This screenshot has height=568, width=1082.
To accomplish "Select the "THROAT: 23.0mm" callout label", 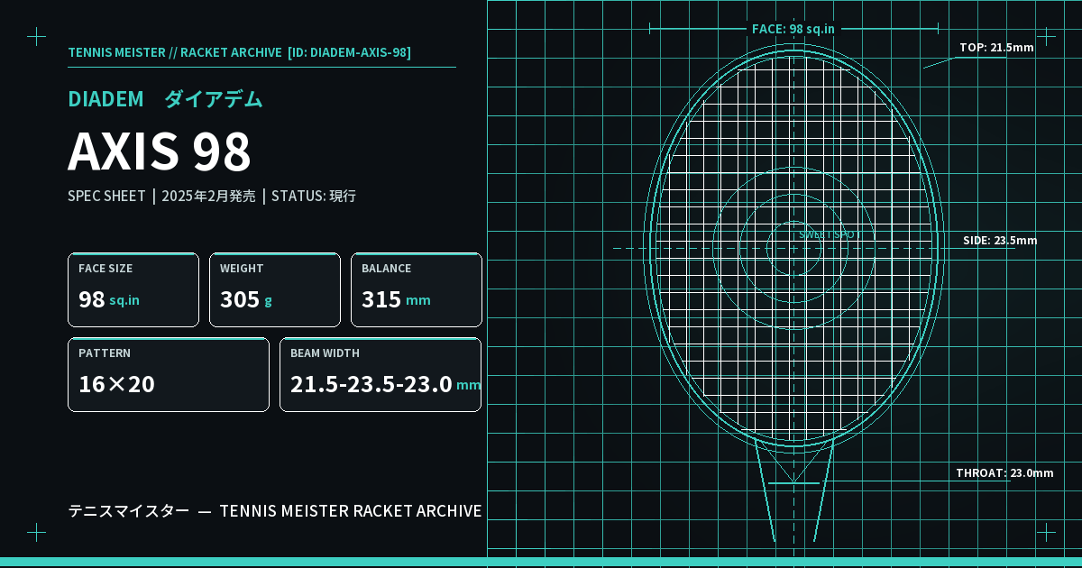I will coord(1004,473).
